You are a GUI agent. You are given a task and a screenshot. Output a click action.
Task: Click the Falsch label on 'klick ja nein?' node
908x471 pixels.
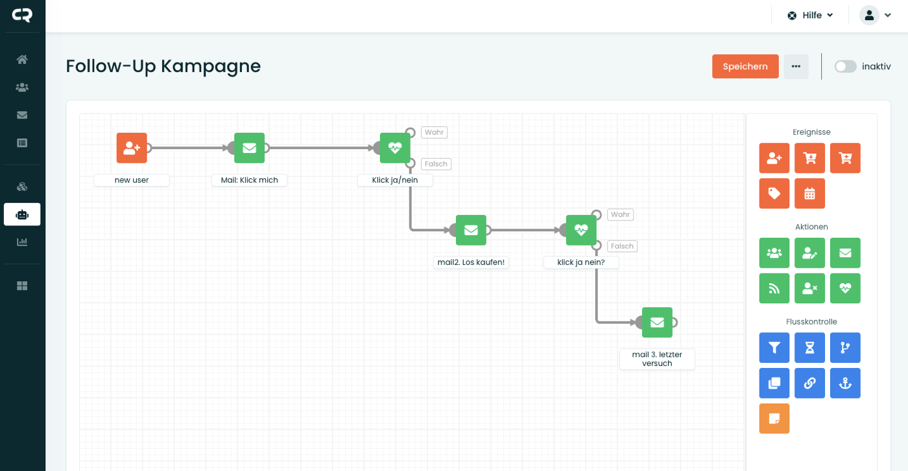click(623, 246)
